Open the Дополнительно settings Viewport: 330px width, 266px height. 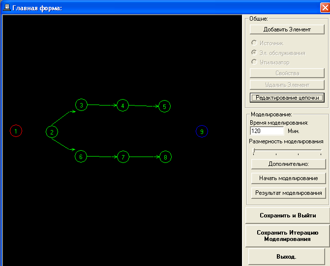289,164
